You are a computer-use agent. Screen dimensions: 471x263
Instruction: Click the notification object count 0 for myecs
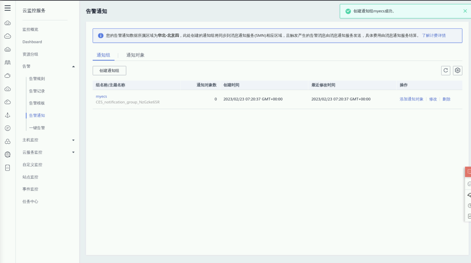pyautogui.click(x=216, y=99)
